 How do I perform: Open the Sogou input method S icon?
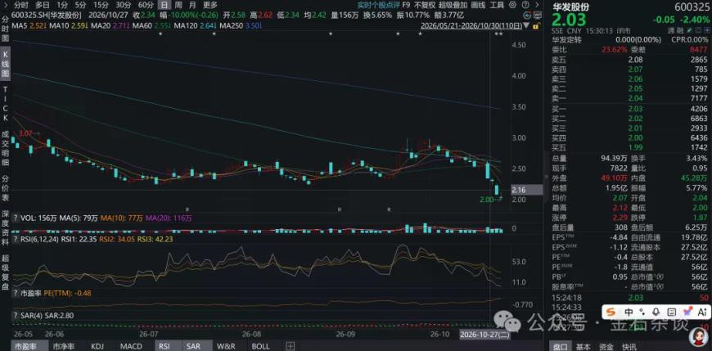click(x=611, y=312)
